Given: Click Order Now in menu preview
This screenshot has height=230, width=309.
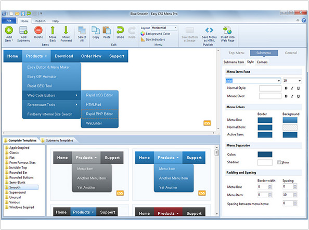Looking at the screenshot, I should [x=91, y=56].
